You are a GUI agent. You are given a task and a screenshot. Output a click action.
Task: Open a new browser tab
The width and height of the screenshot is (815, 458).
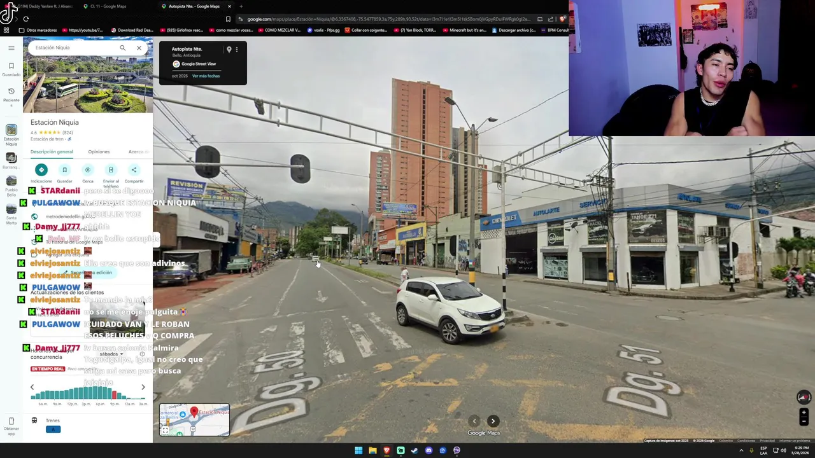coord(241,6)
